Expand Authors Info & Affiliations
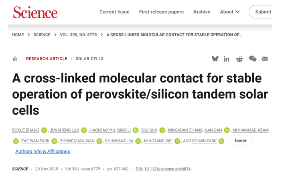Image resolution: width=292 pixels, height=174 pixels. tap(43, 152)
